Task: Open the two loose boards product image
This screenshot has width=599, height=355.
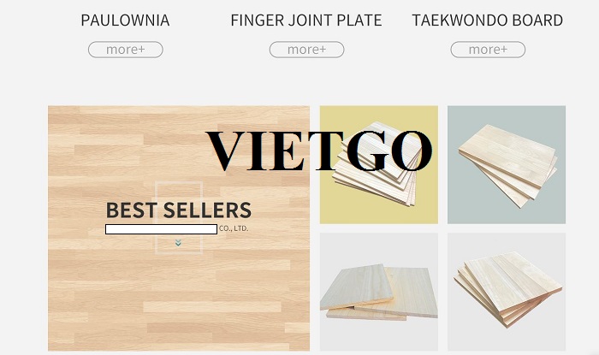Action: pyautogui.click(x=379, y=293)
